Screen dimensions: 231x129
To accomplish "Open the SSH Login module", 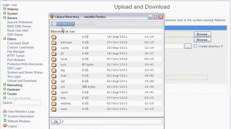I will tap(14, 68).
